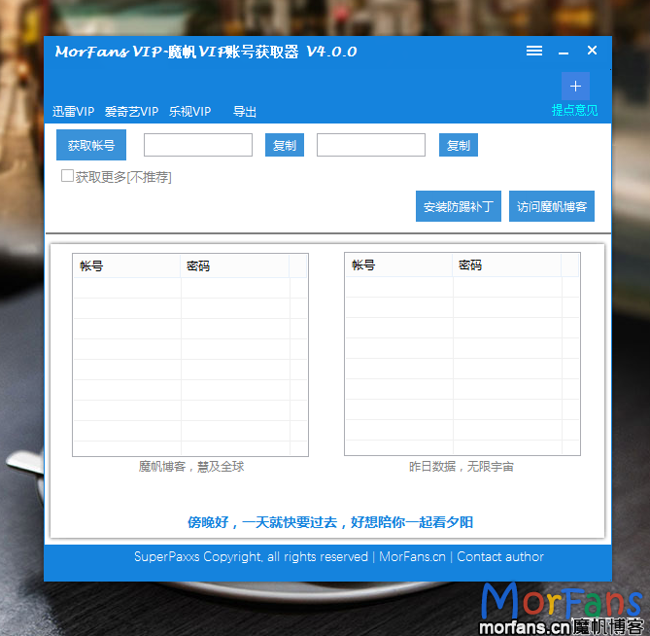650x636 pixels.
Task: Enable the 获取更多[不推荐] checkbox
Action: coord(68,176)
